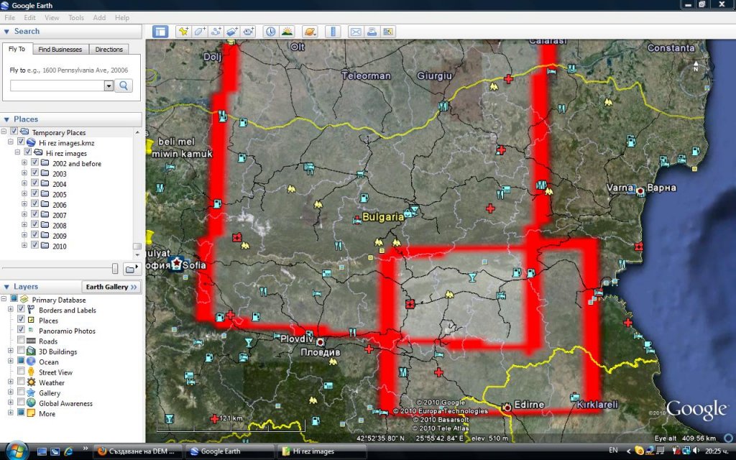Click the north compass indicator on map
Image resolution: width=736 pixels, height=460 pixels.
[696, 65]
